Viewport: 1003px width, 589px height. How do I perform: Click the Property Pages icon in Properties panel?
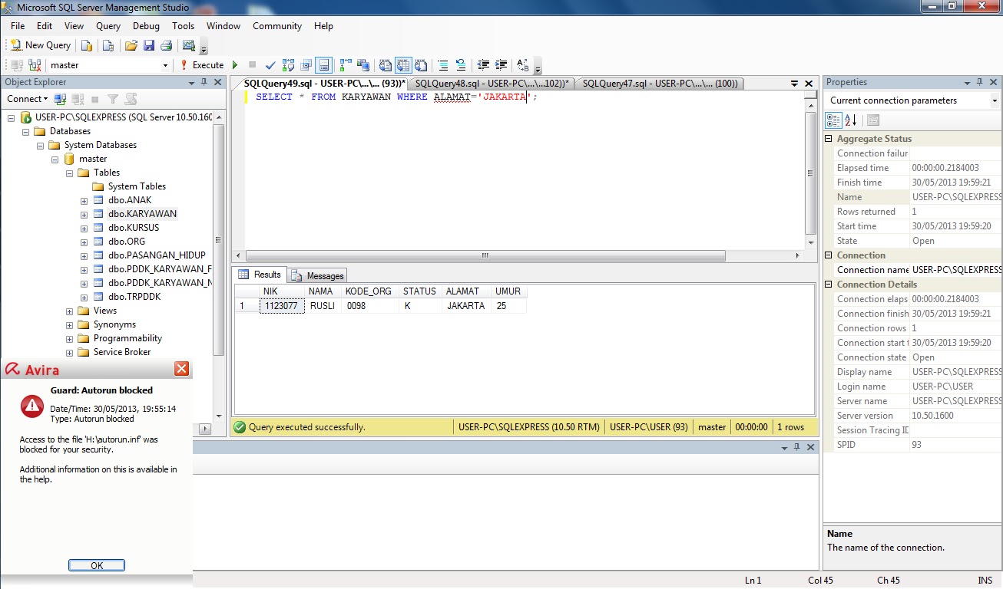873,120
